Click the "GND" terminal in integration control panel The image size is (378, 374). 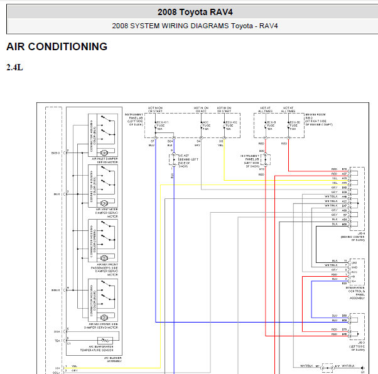[x=354, y=267]
